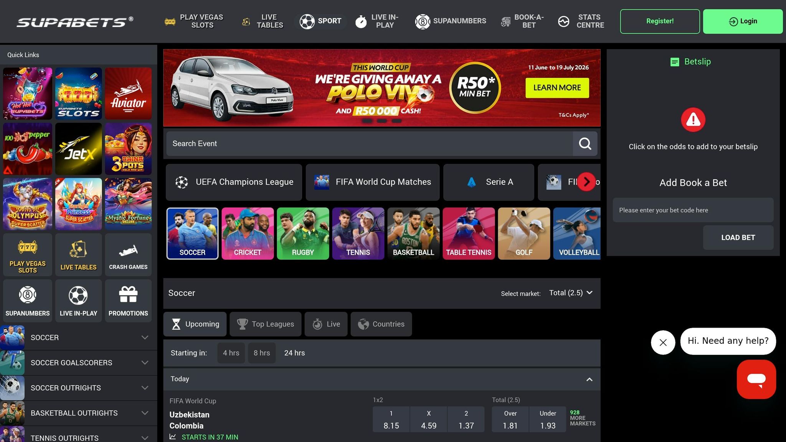The height and width of the screenshot is (442, 786).
Task: Open Stats Centre in top navigation
Action: pos(581,21)
